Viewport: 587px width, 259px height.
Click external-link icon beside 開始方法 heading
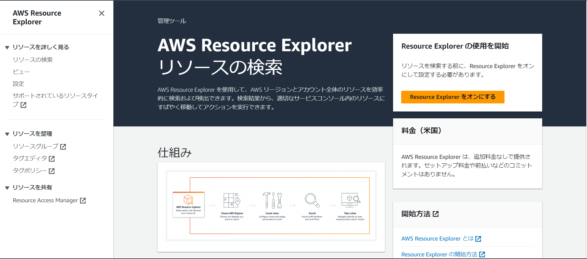436,214
